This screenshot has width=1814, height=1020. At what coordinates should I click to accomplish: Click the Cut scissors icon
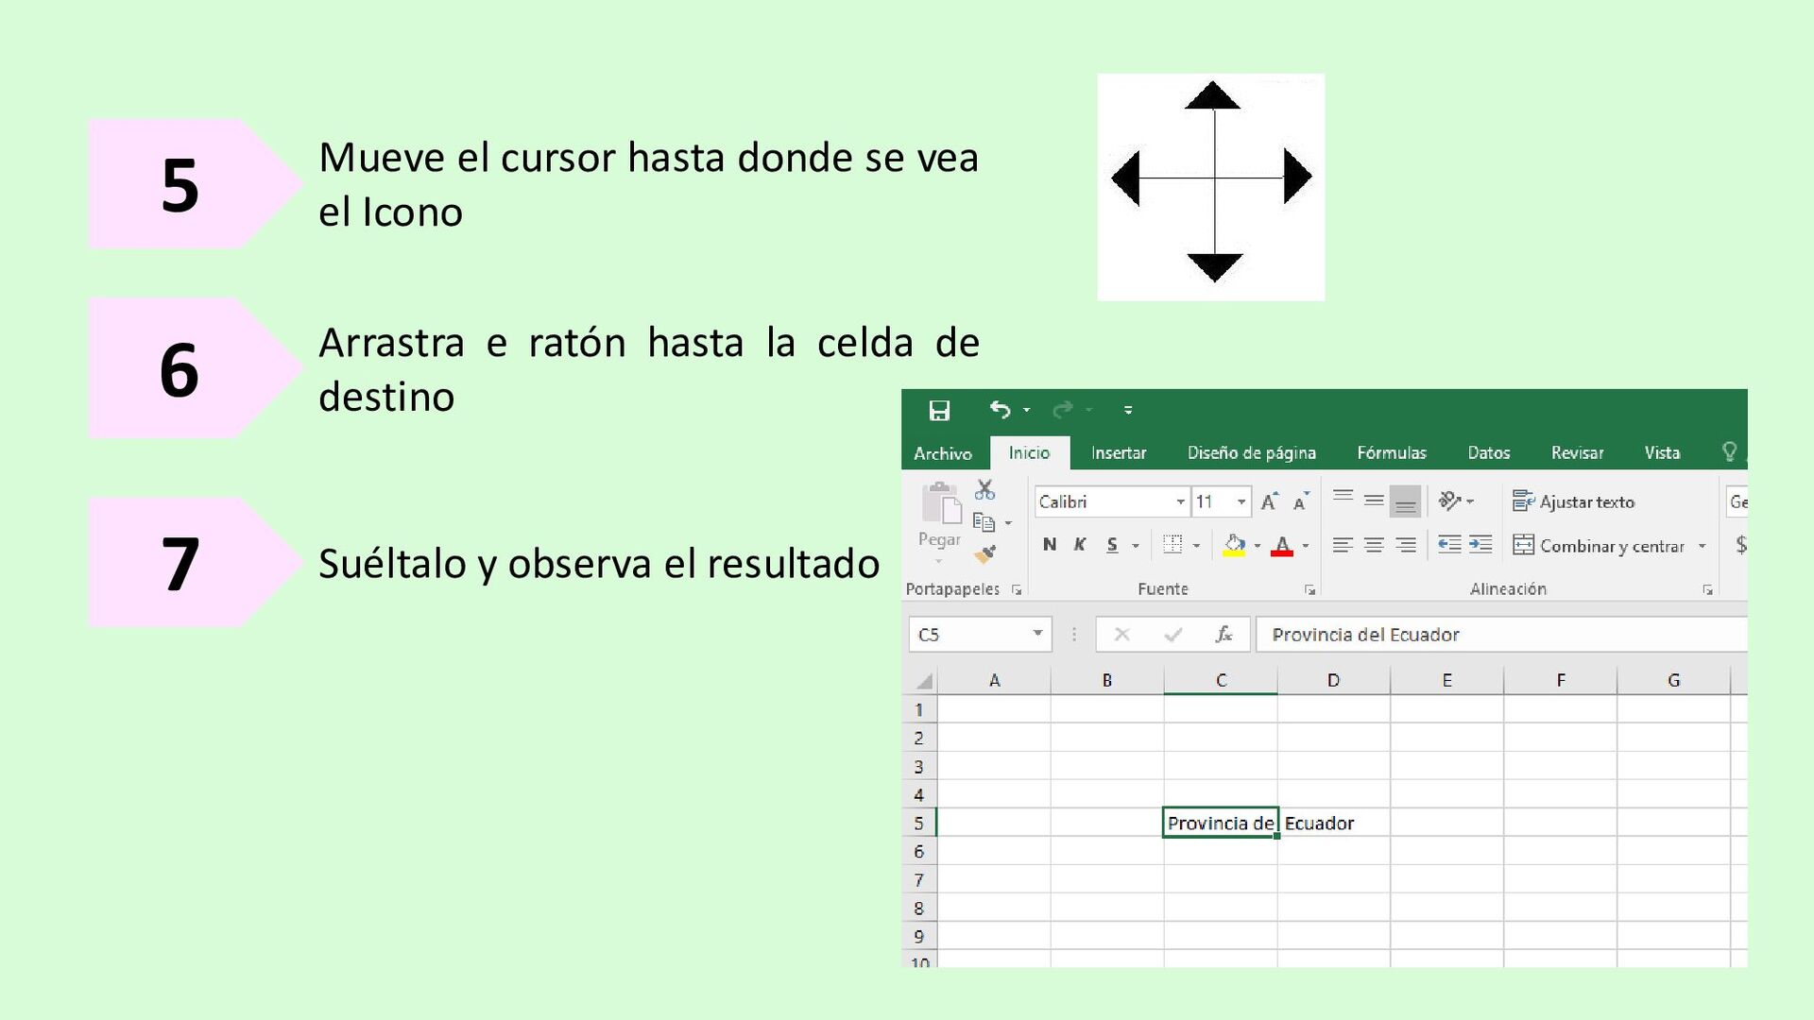coord(984,489)
